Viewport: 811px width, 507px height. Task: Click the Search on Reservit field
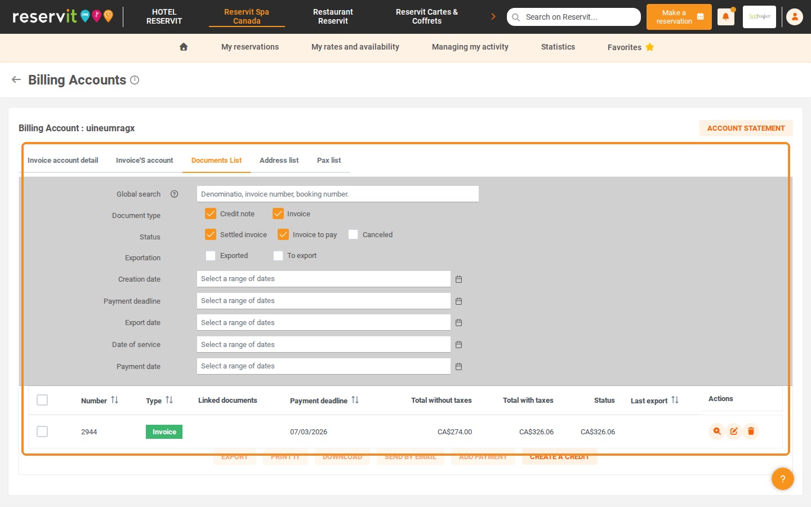click(574, 17)
